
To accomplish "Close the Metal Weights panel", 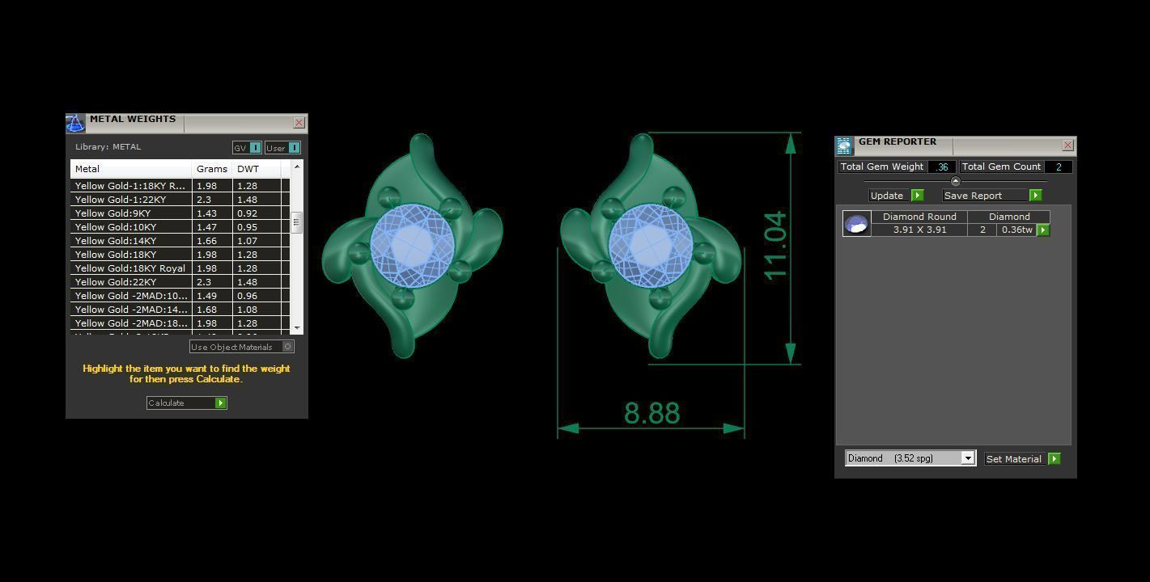I will tap(299, 123).
